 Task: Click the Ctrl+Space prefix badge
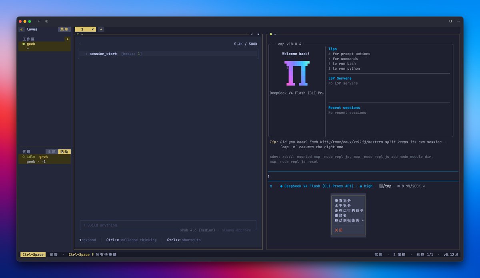click(x=33, y=255)
